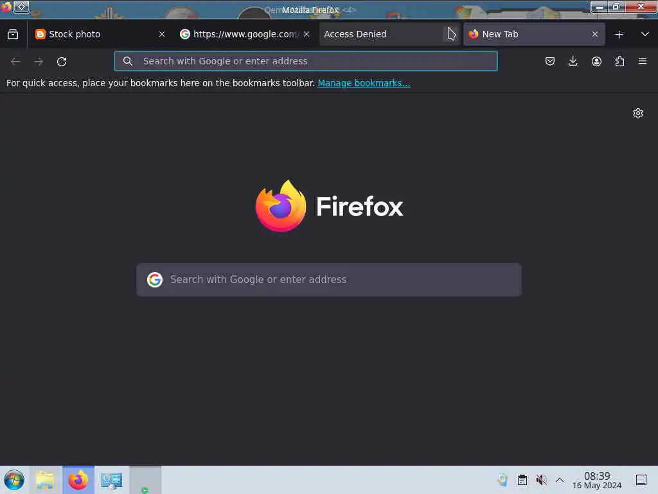The image size is (658, 494).
Task: Unmute the volume tray icon
Action: [541, 480]
